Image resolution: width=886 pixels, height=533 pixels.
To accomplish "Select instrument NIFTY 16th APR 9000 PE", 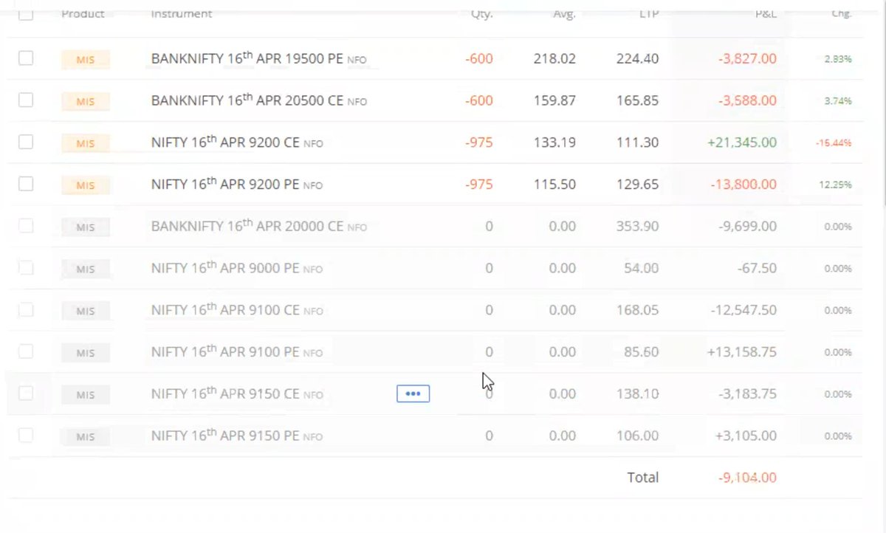I will (x=237, y=268).
